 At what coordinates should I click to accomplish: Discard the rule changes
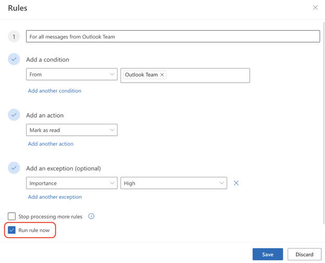(x=304, y=254)
